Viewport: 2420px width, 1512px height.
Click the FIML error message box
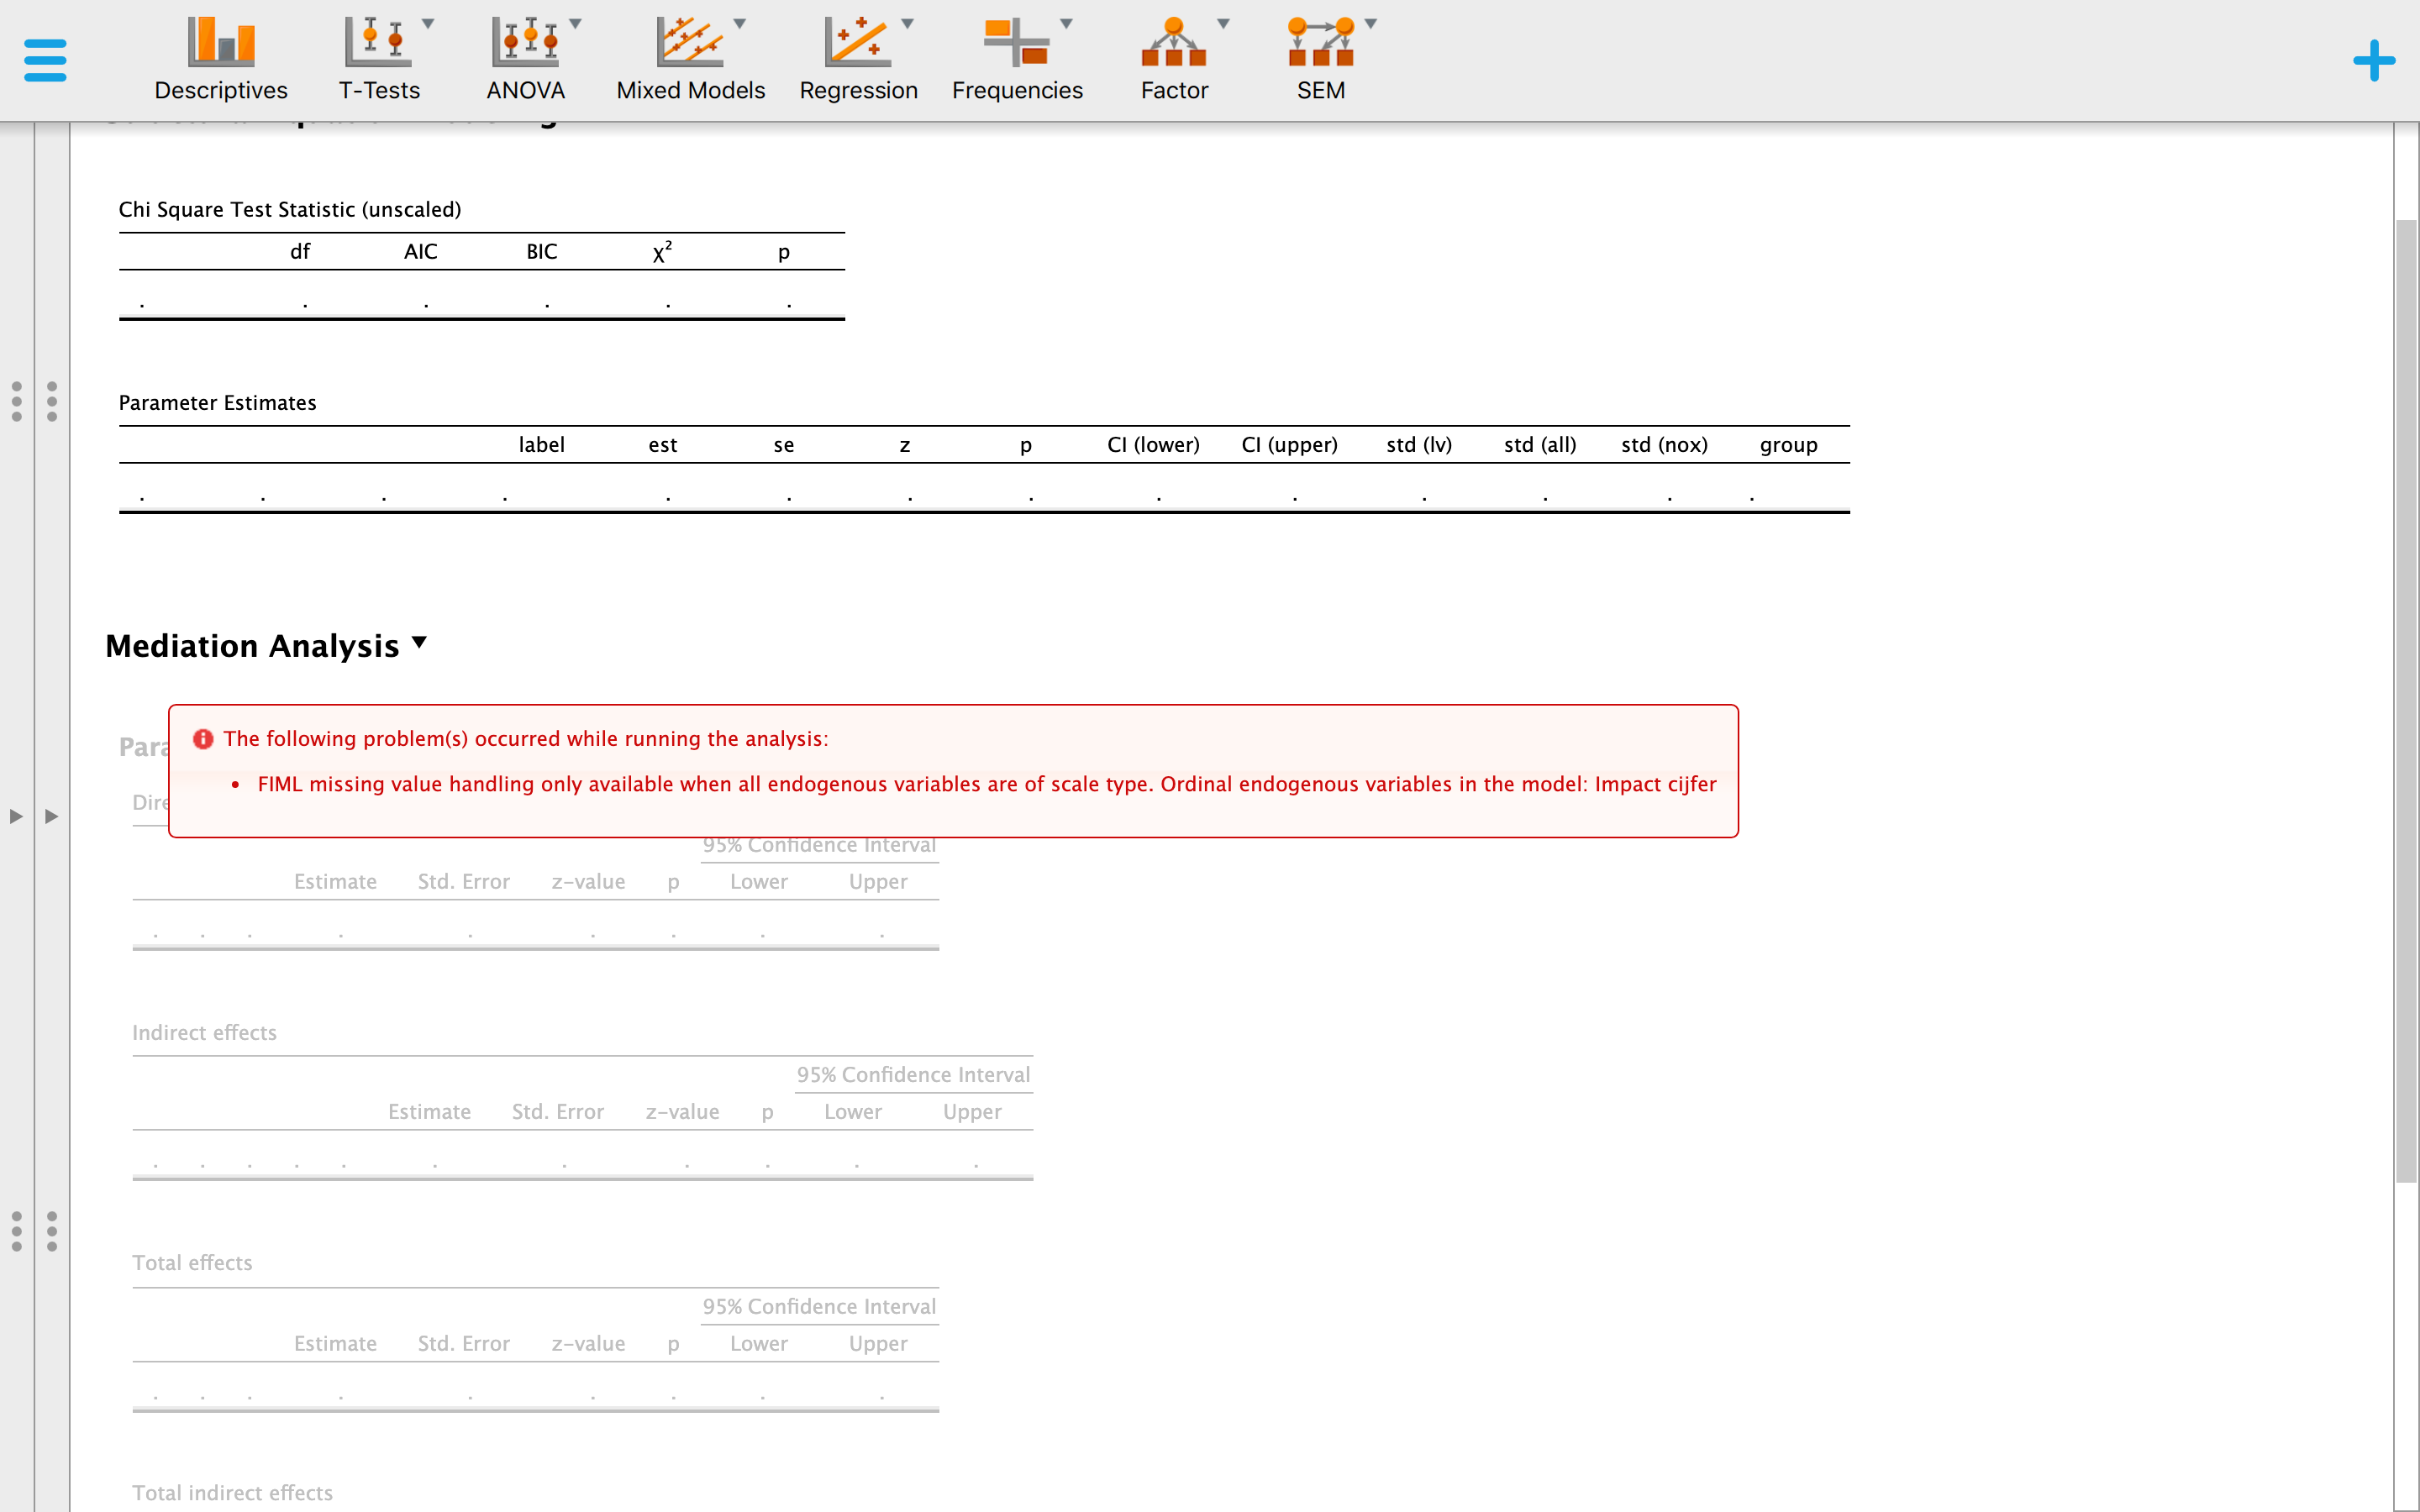point(952,770)
